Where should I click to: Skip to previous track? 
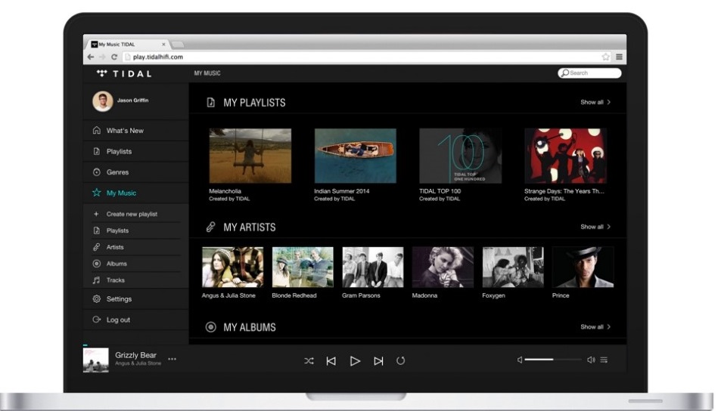331,361
